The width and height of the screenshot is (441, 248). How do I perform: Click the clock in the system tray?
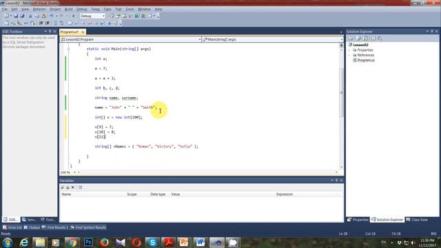coord(427,242)
